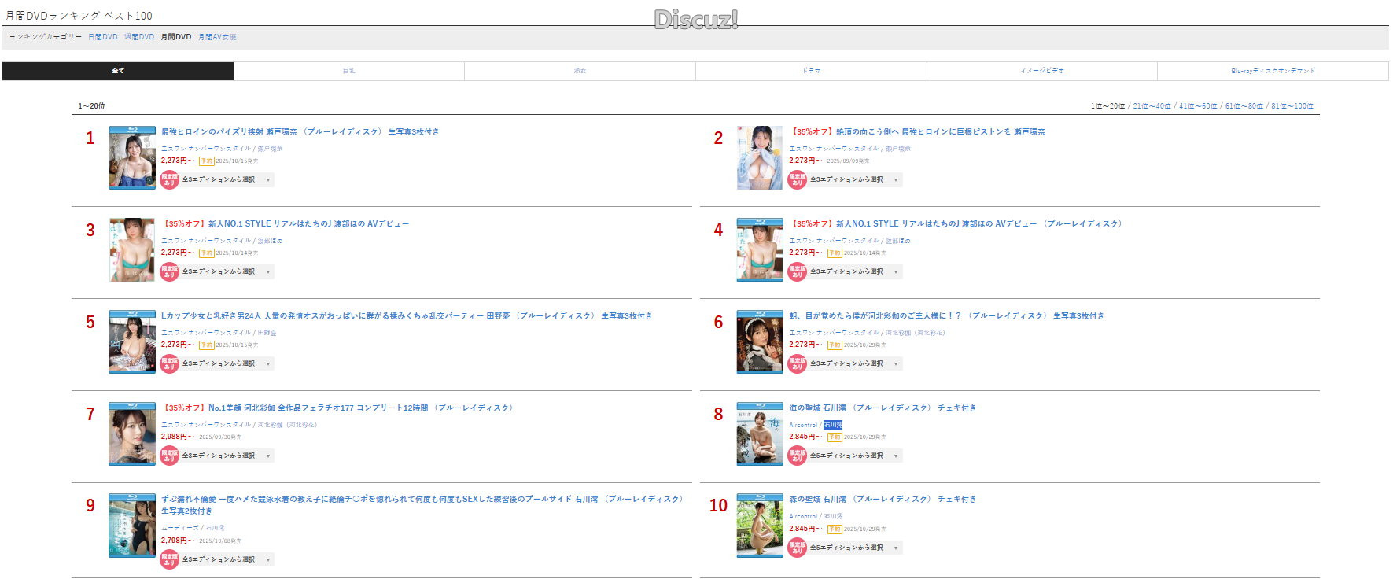
Task: Open the 日間DVD ranking category link
Action: pos(103,37)
